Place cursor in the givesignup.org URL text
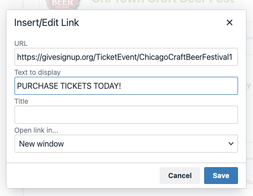Image resolution: width=253 pixels, height=196 pixels. coord(125,57)
